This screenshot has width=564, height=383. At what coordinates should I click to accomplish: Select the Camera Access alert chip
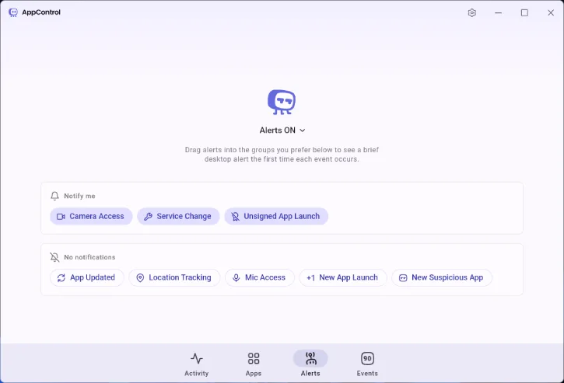pyautogui.click(x=91, y=216)
